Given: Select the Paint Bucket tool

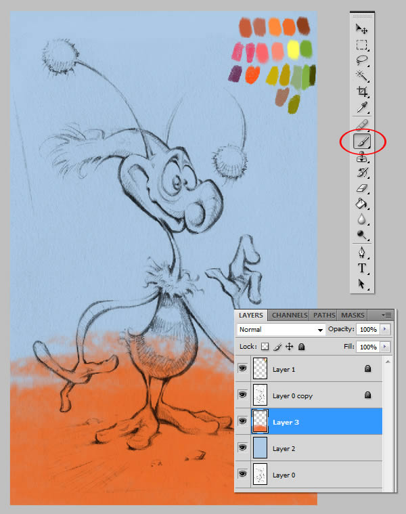Looking at the screenshot, I should point(362,204).
